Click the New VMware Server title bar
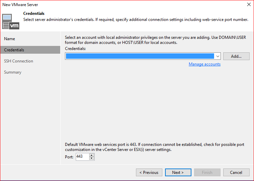 pyautogui.click(x=101, y=5)
